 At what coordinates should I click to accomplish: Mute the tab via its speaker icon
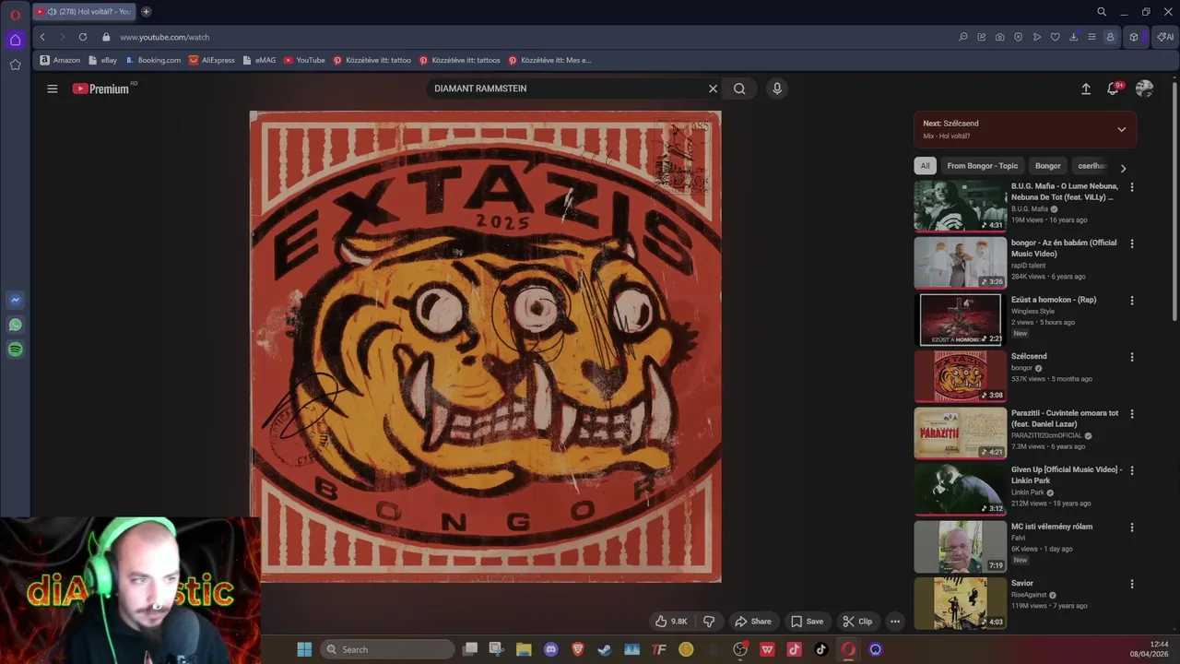52,12
